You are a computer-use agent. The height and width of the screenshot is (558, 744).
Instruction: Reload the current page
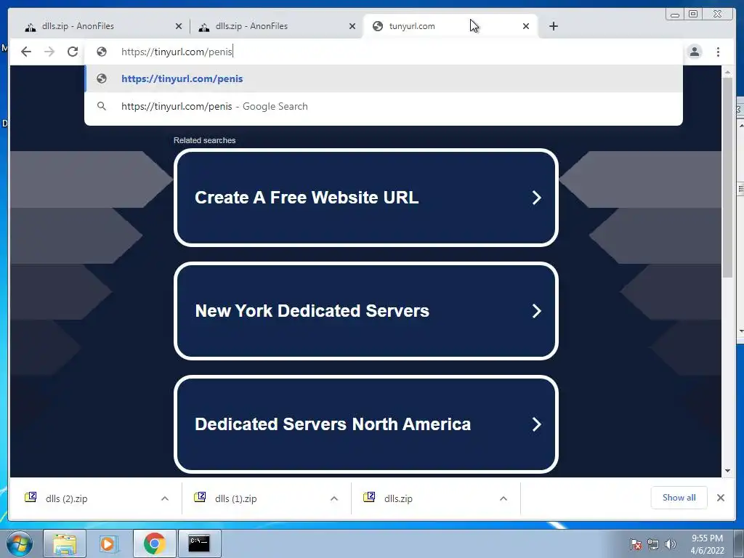pos(73,52)
